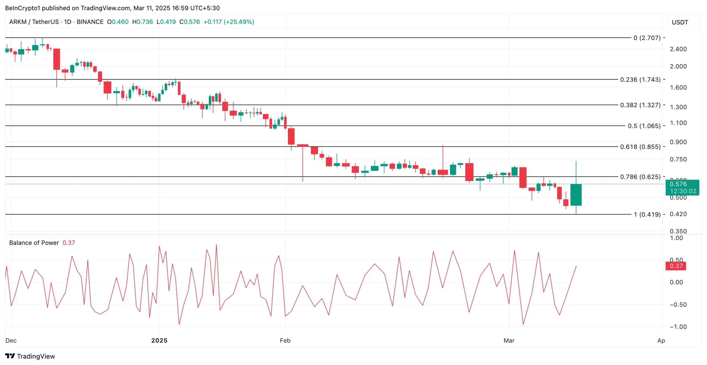The image size is (707, 365).
Task: Click the Dec marker on time axis
Action: (11, 340)
